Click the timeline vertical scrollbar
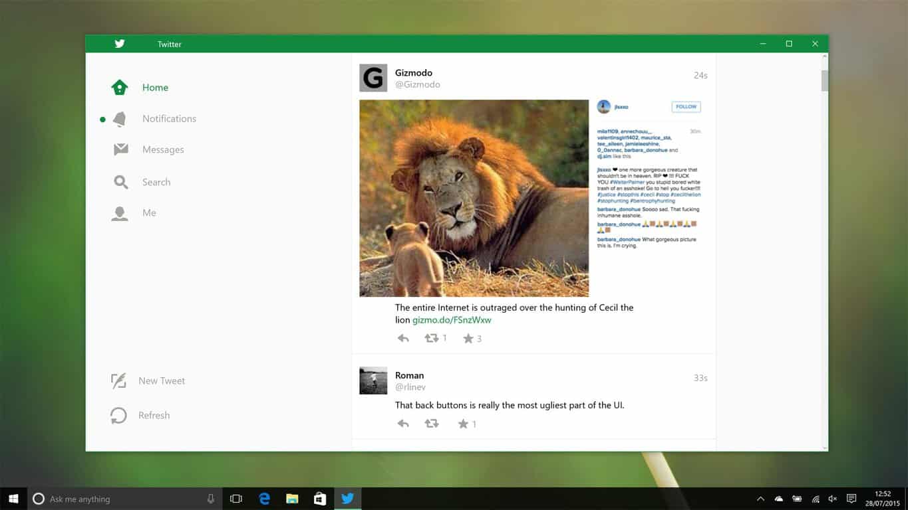 pyautogui.click(x=825, y=80)
